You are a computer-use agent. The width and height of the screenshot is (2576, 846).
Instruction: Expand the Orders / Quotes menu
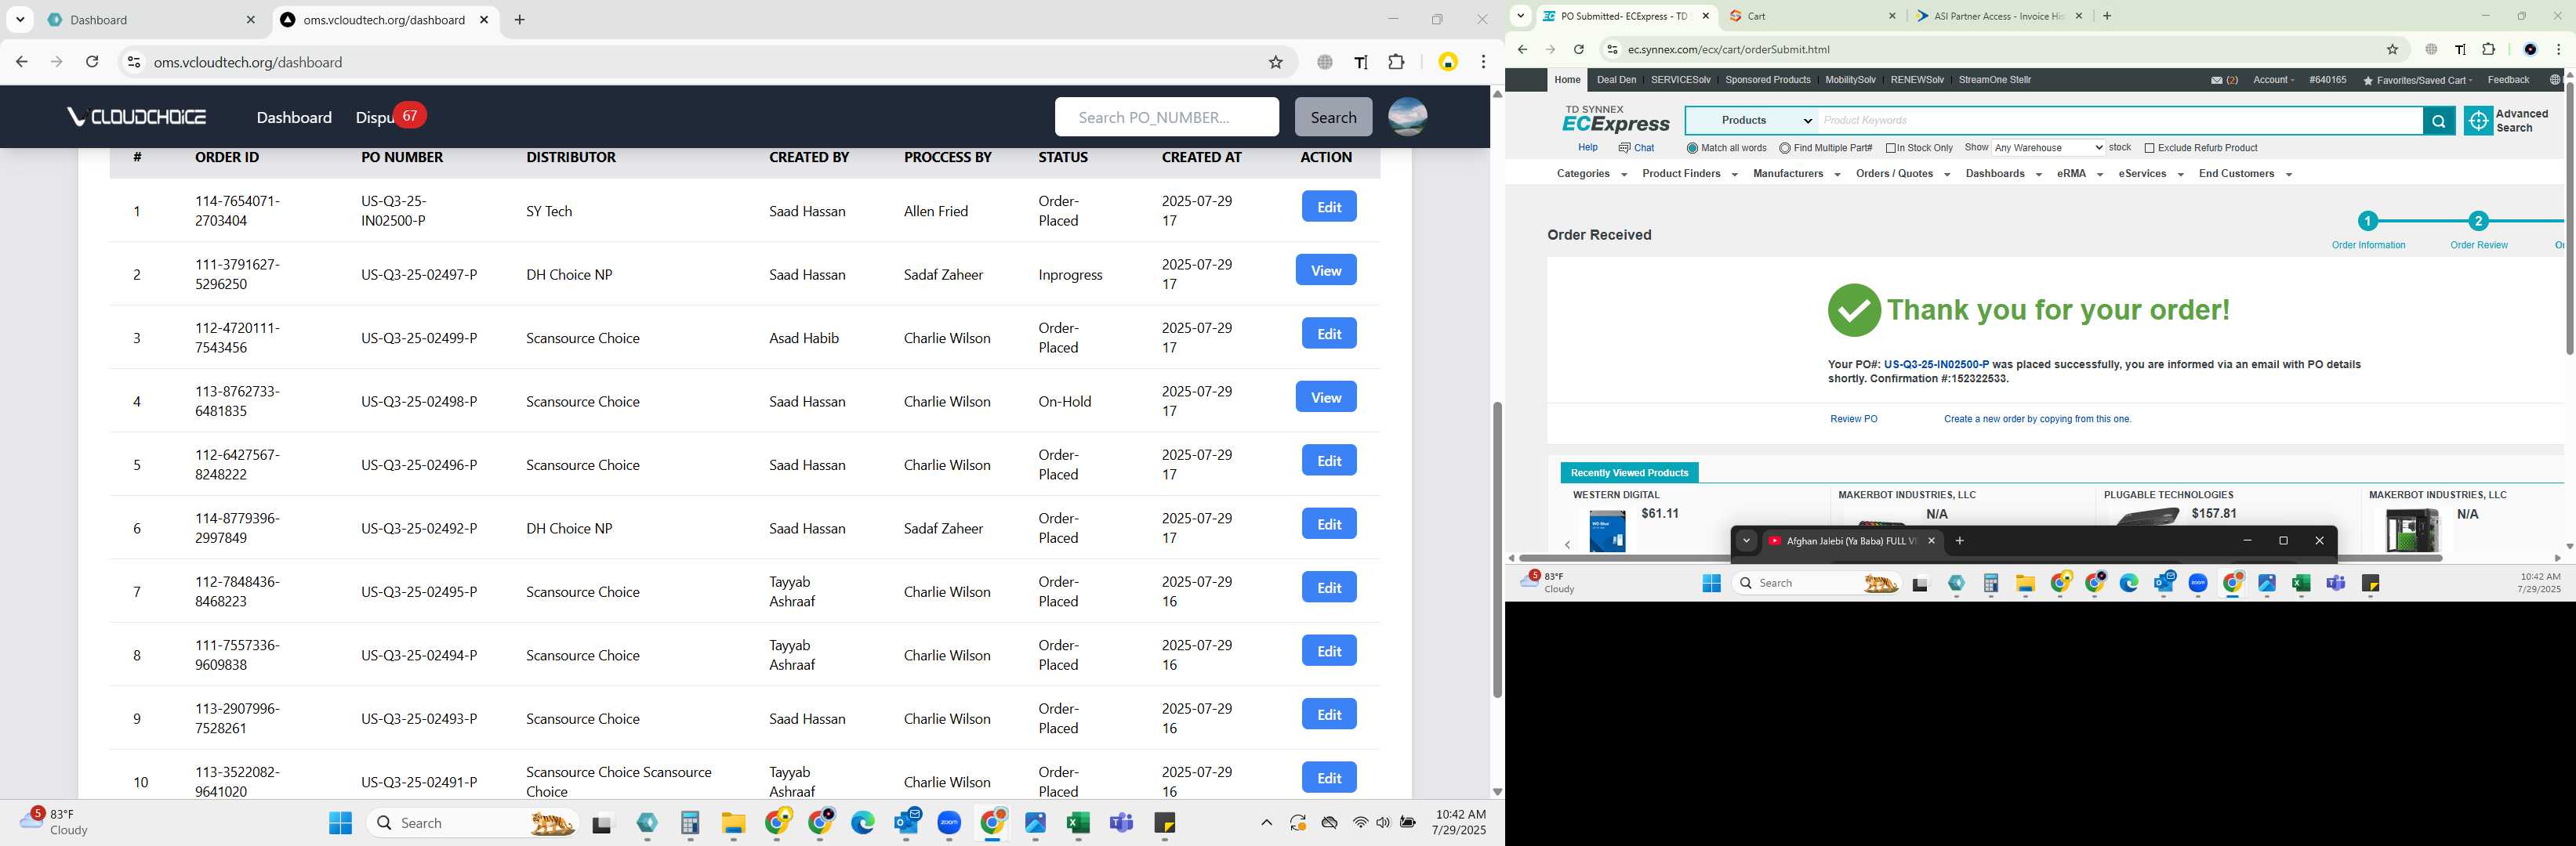[x=1902, y=174]
